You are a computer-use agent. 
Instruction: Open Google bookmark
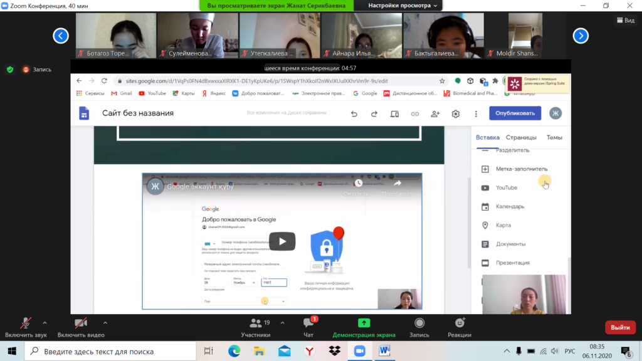click(x=365, y=93)
